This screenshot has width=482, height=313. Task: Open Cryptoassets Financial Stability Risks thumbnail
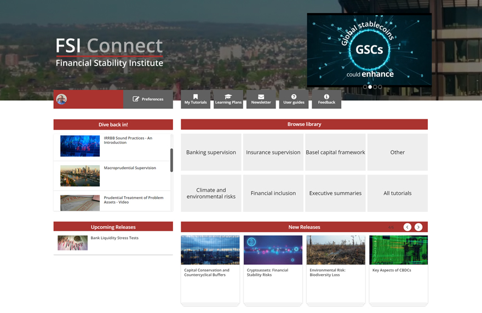tap(273, 250)
